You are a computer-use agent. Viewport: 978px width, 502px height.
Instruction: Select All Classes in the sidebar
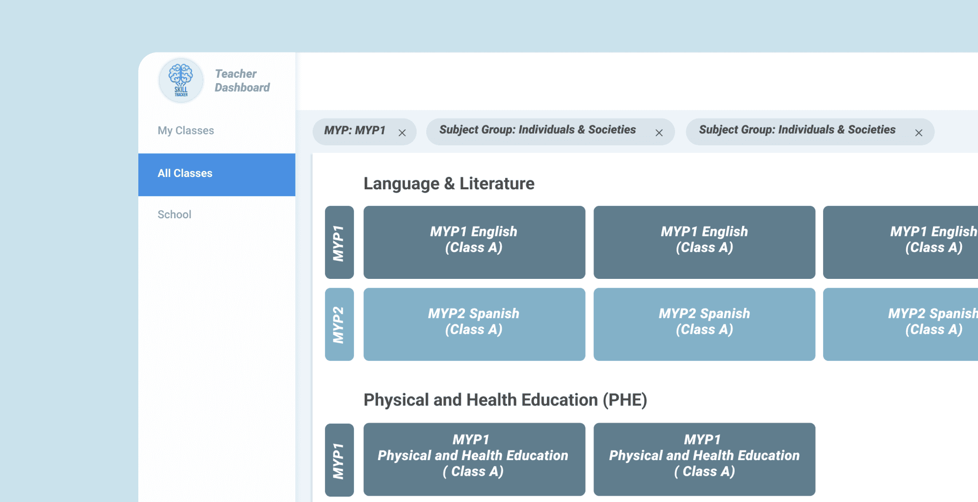pos(185,173)
